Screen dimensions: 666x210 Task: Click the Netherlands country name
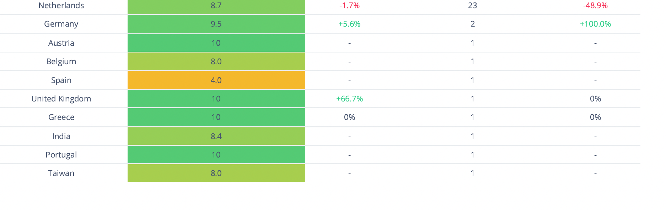[61, 6]
